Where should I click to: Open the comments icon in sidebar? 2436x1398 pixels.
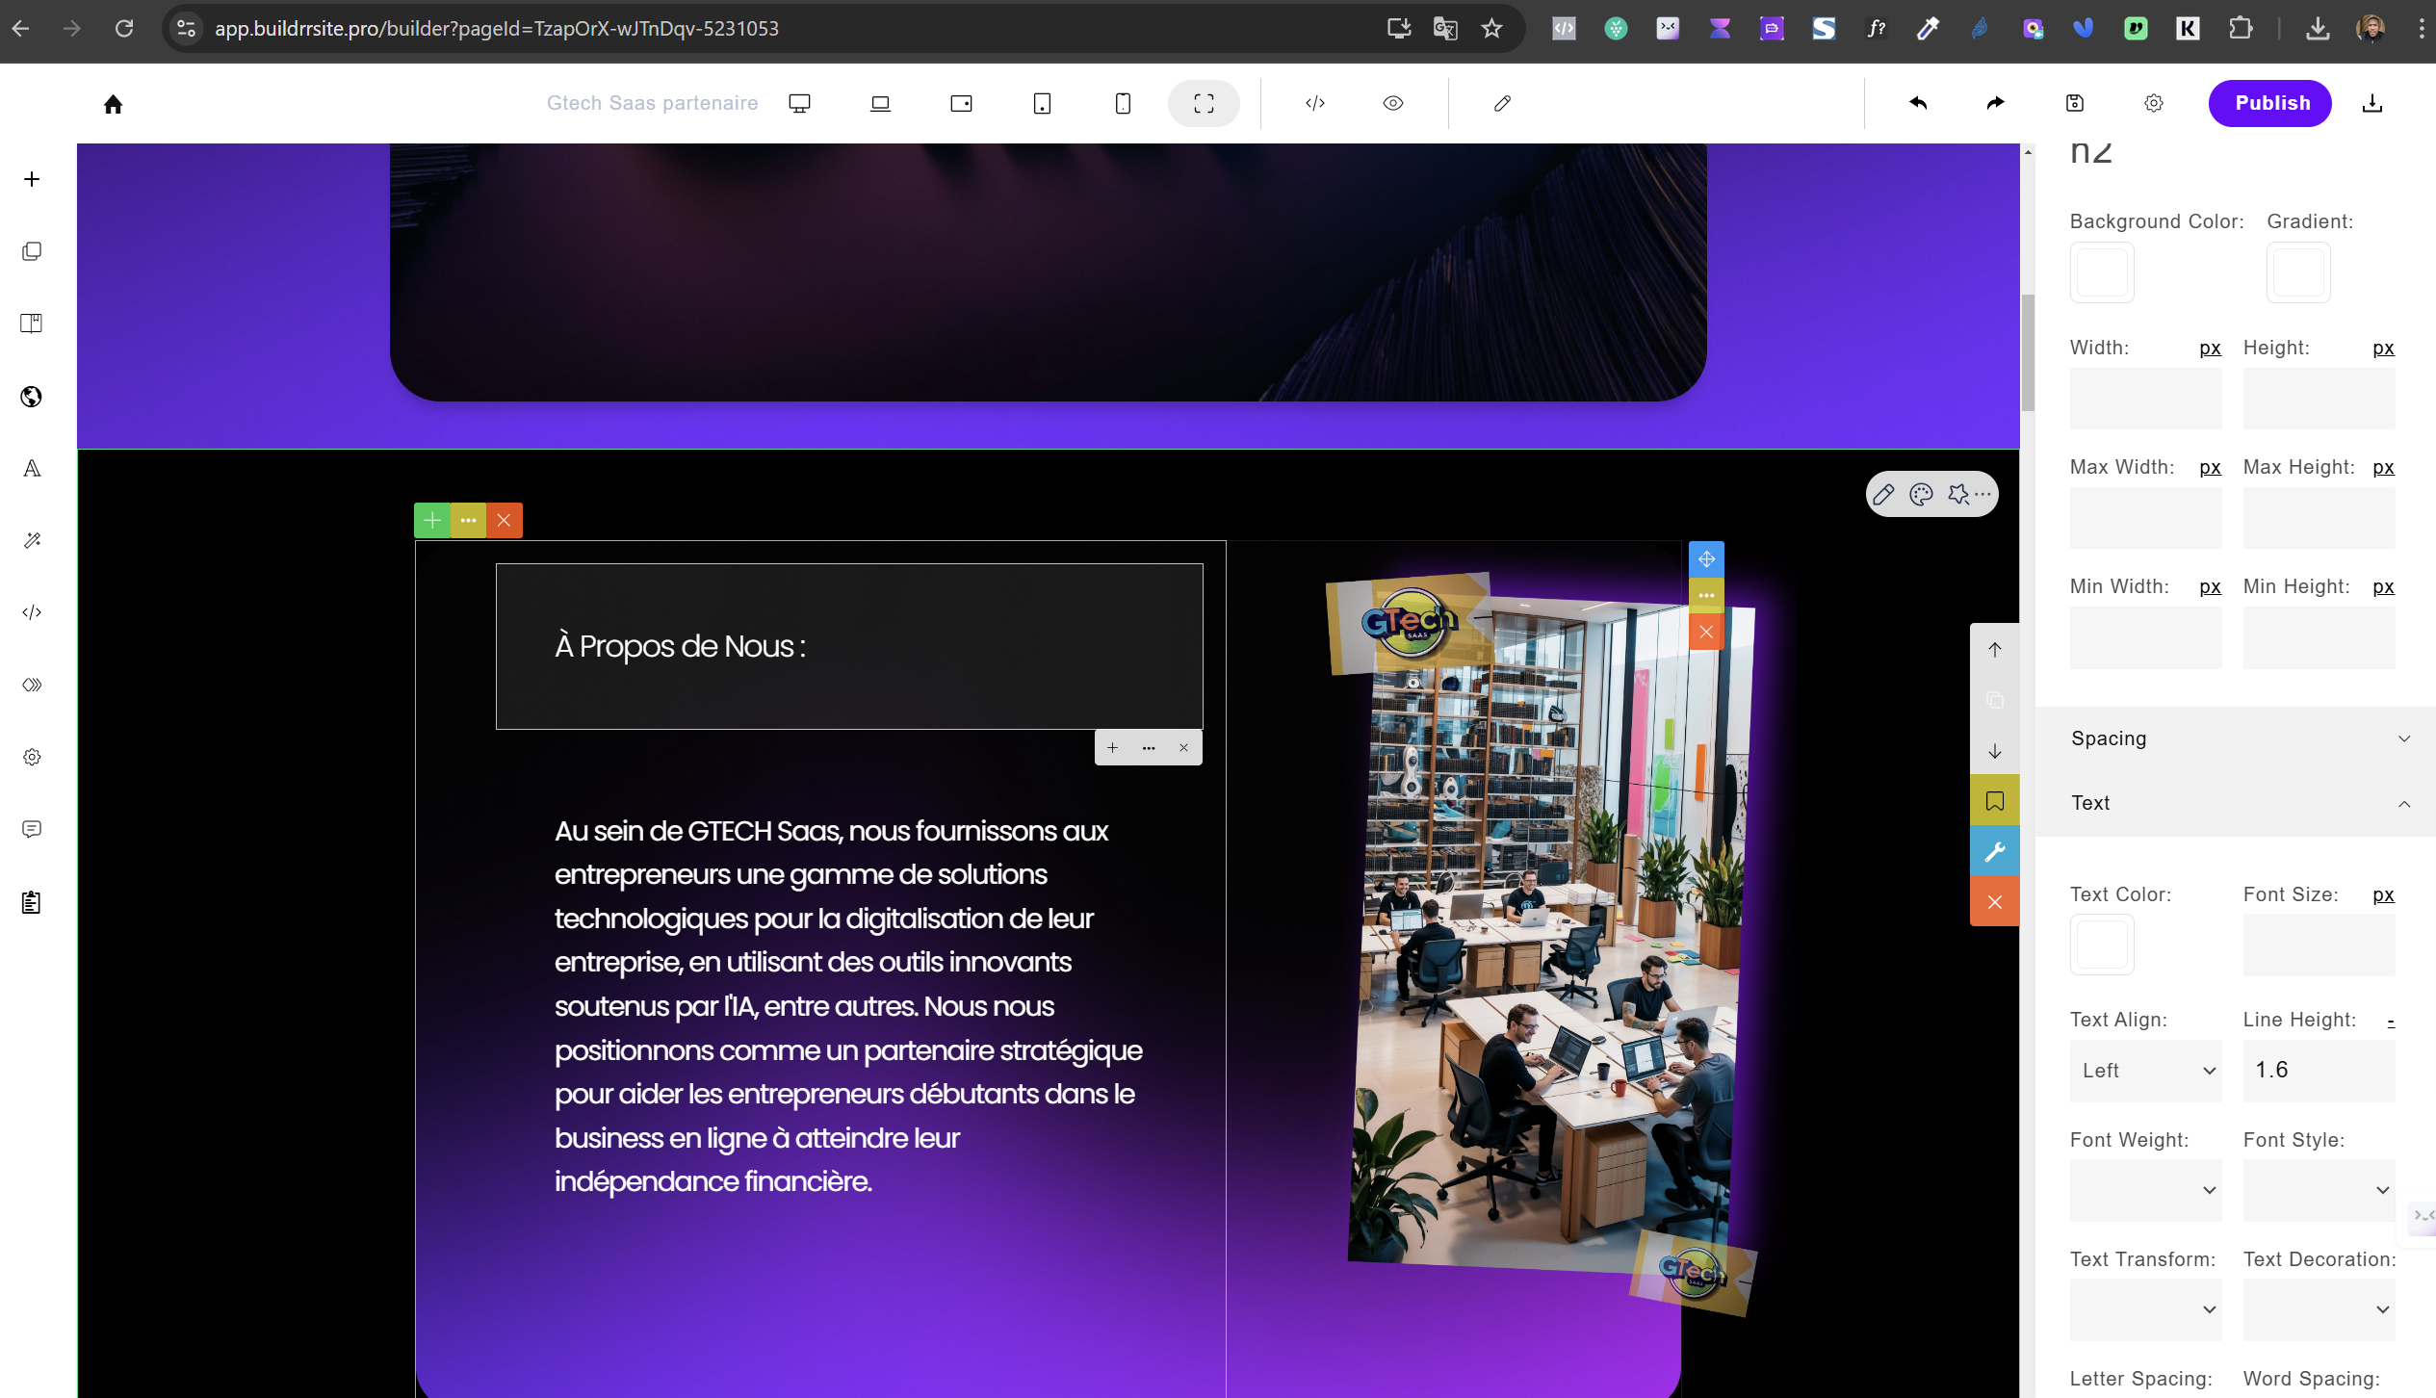pos(32,829)
